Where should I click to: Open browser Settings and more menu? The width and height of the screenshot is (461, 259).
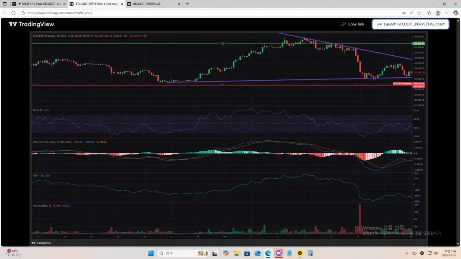[x=447, y=13]
